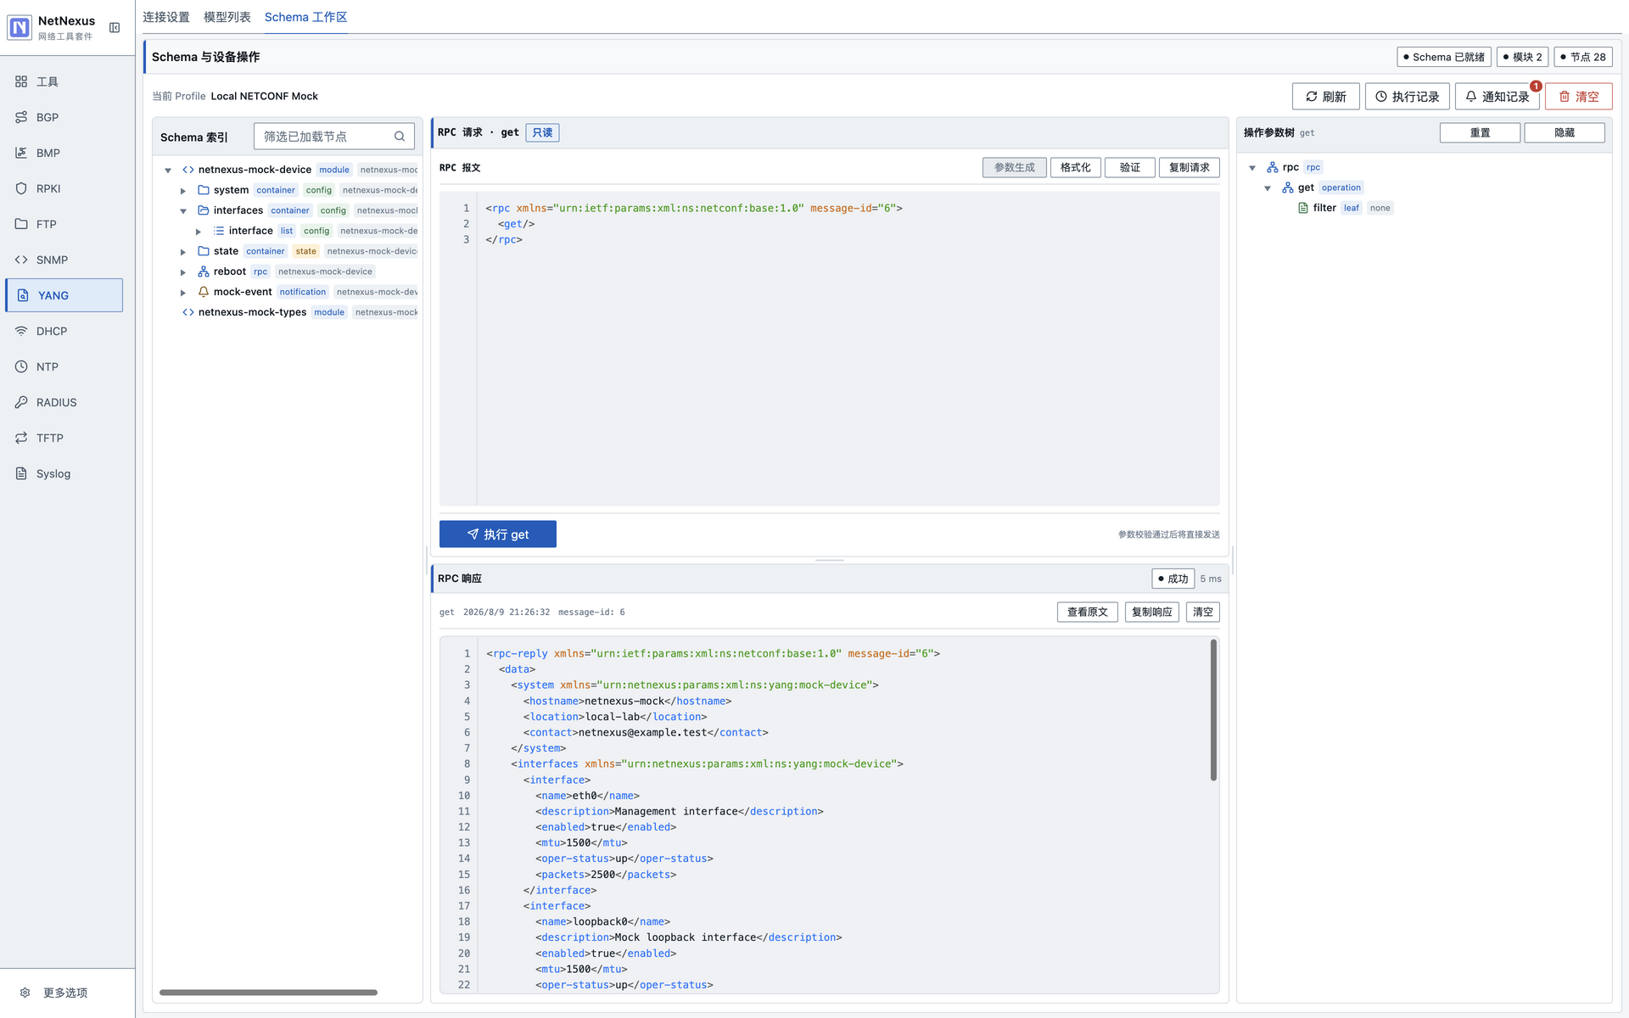Click the Schema 已就绪 status badge

click(x=1443, y=57)
